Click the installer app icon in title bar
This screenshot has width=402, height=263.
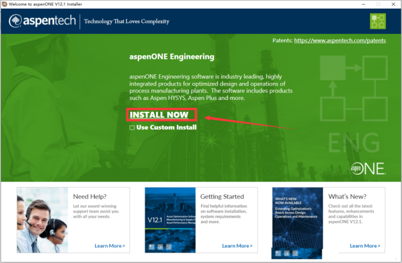(4, 4)
